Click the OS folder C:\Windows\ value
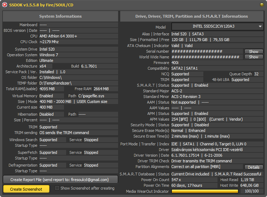The width and height of the screenshot is (267, 197). [x=51, y=77]
